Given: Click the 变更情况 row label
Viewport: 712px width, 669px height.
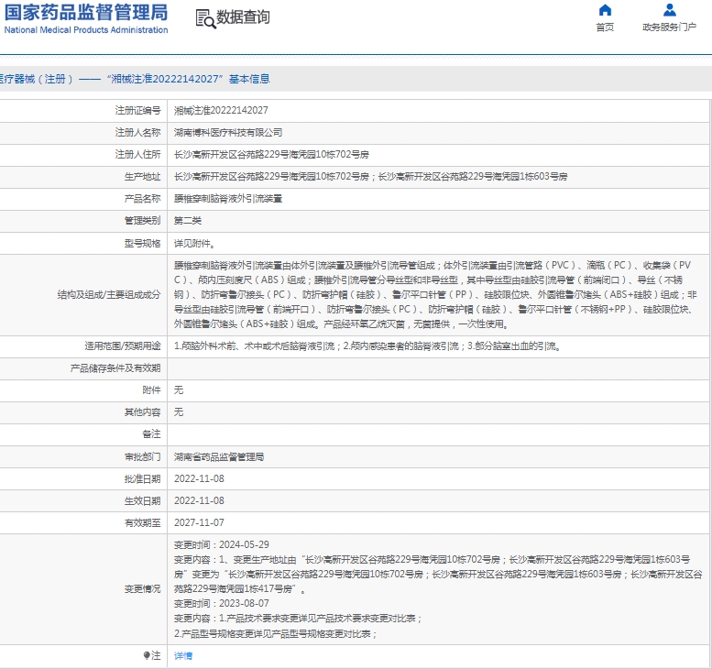Looking at the screenshot, I should (x=142, y=589).
